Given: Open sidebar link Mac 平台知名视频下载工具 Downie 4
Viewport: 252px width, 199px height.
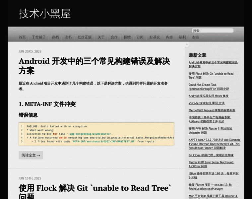Looking at the screenshot, I should coord(213,196).
